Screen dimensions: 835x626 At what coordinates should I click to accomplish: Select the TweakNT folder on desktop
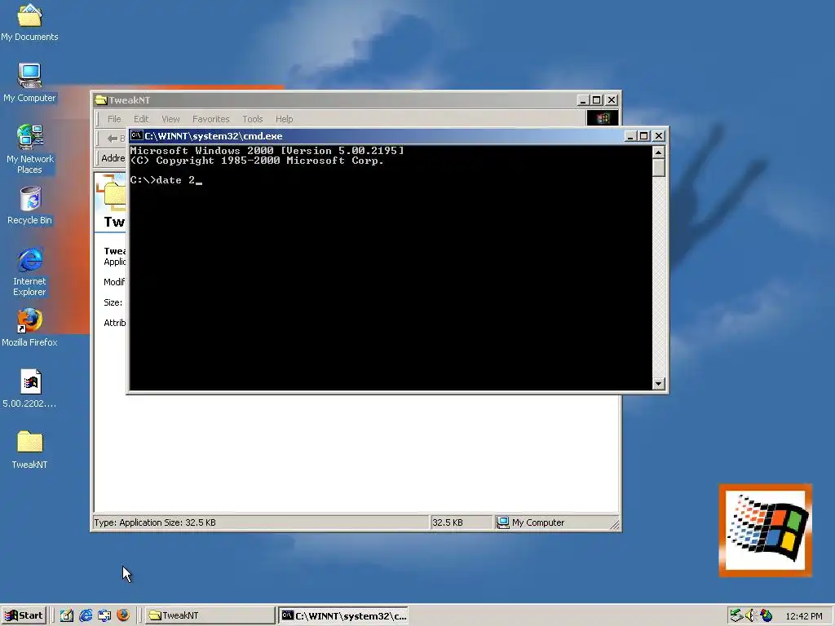tap(30, 450)
